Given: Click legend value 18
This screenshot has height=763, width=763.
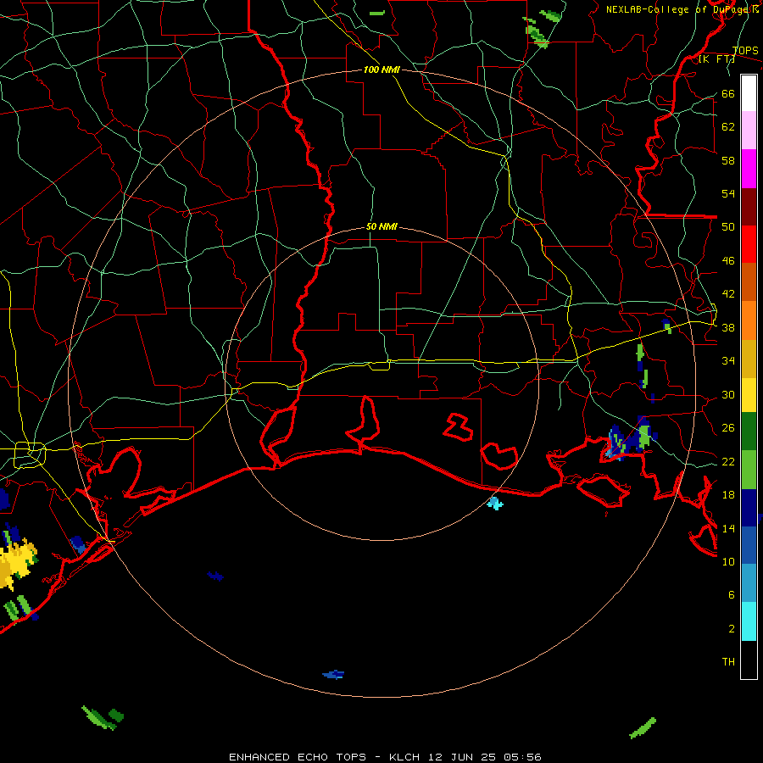Looking at the screenshot, I should [728, 495].
